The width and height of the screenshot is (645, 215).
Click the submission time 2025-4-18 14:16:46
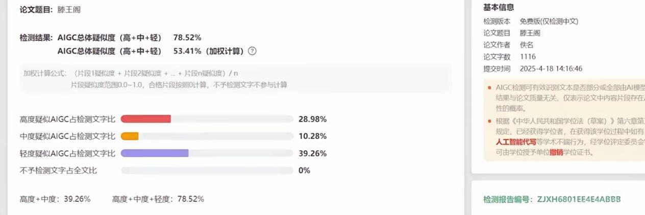coord(551,68)
